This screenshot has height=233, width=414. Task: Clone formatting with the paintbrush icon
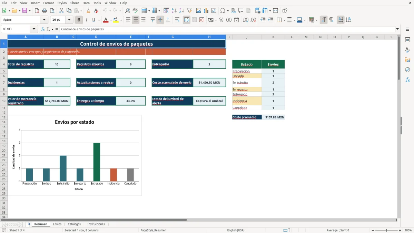pos(89,11)
